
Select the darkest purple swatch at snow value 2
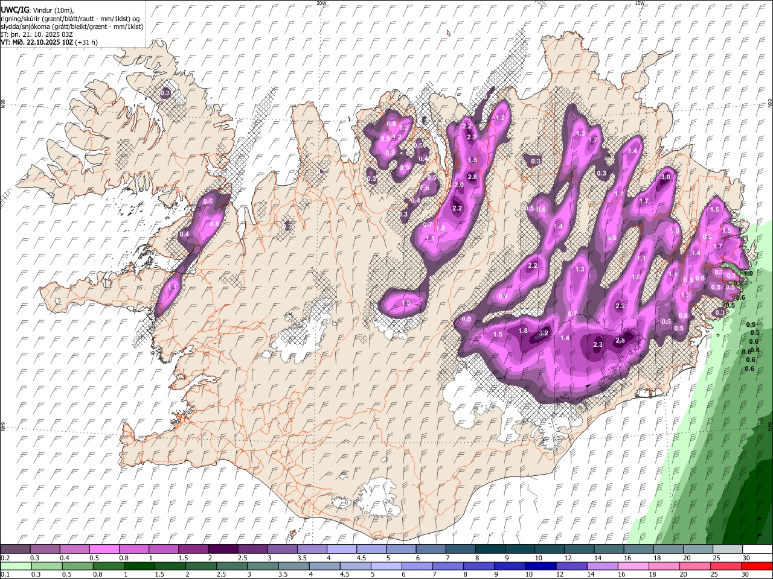223,549
